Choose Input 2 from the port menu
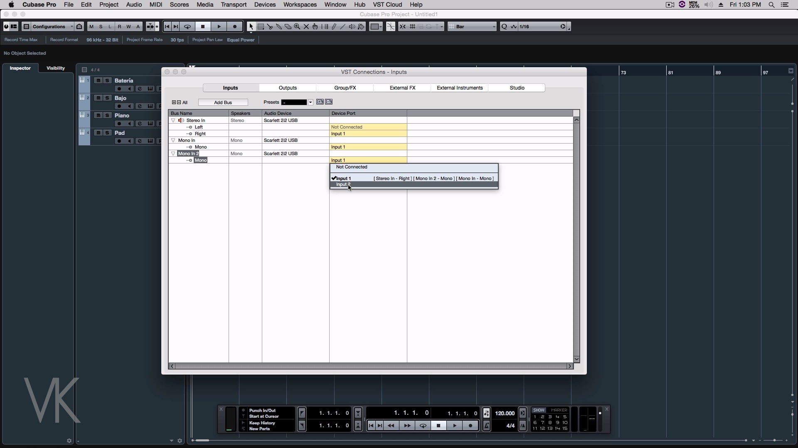Viewport: 798px width, 448px height. click(x=343, y=185)
